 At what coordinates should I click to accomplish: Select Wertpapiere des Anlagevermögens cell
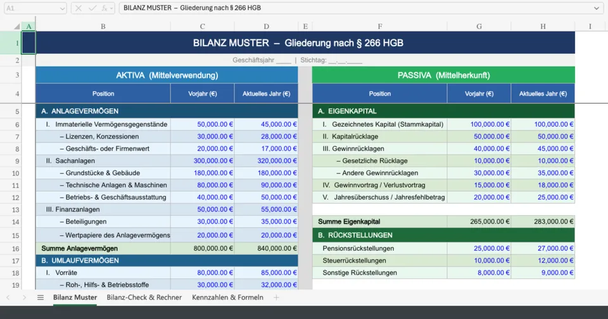coord(103,235)
